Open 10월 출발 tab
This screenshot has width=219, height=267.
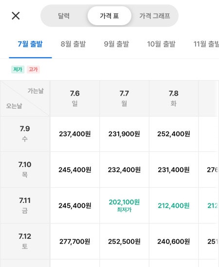pyautogui.click(x=161, y=44)
